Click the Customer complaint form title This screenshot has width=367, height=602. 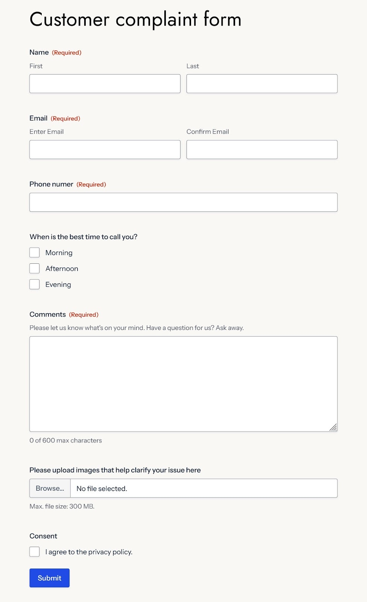(135, 20)
